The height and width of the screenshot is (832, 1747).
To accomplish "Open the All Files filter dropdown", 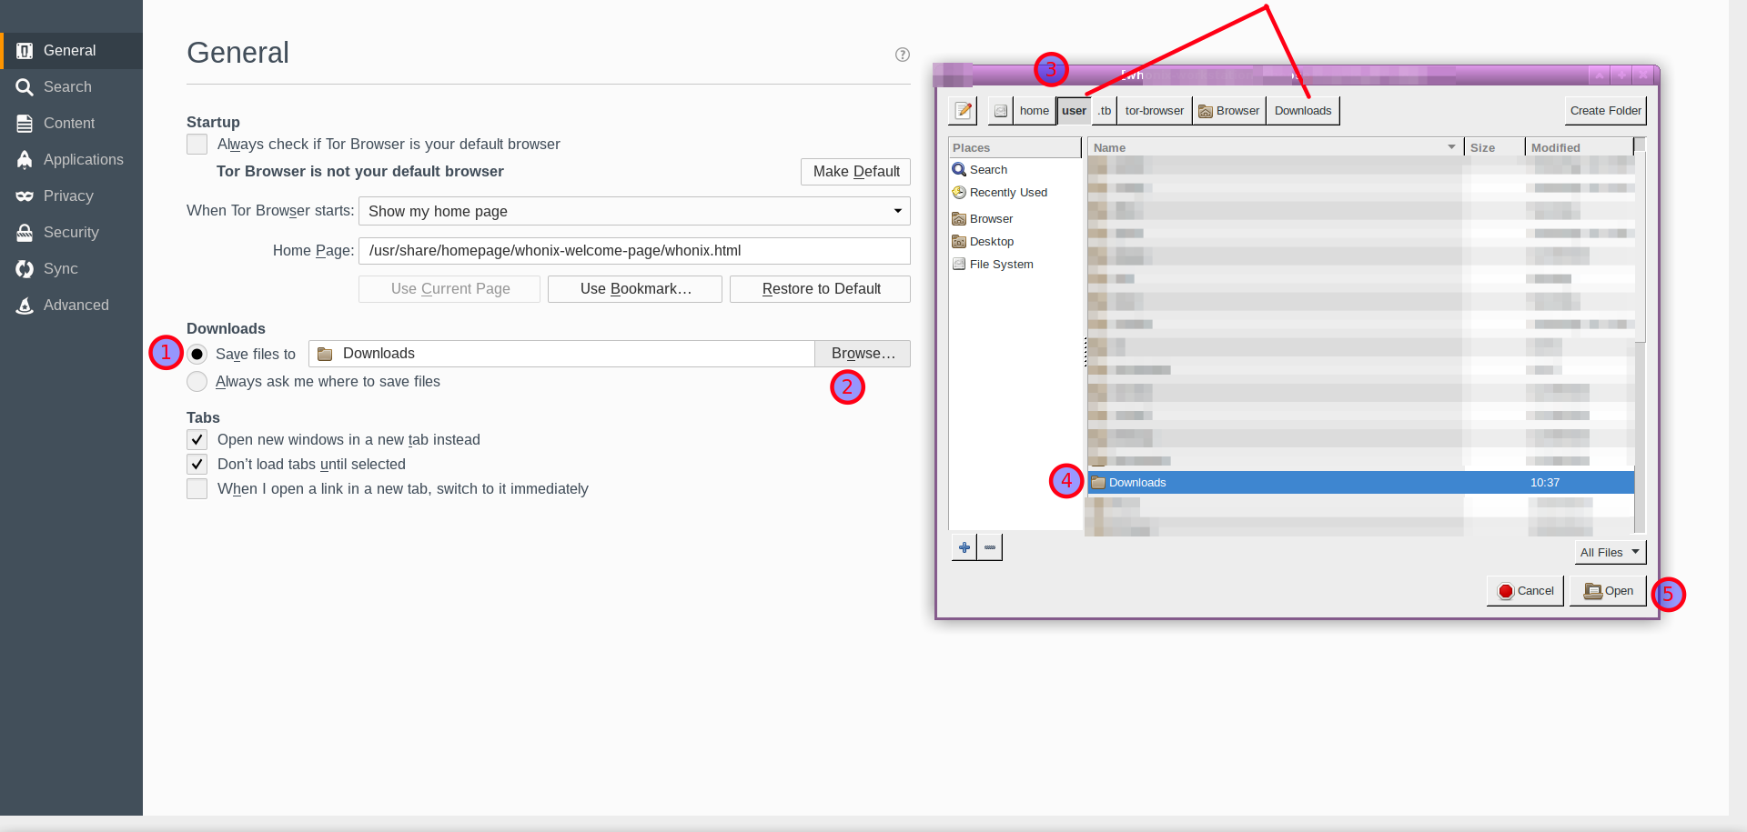I will [1610, 552].
